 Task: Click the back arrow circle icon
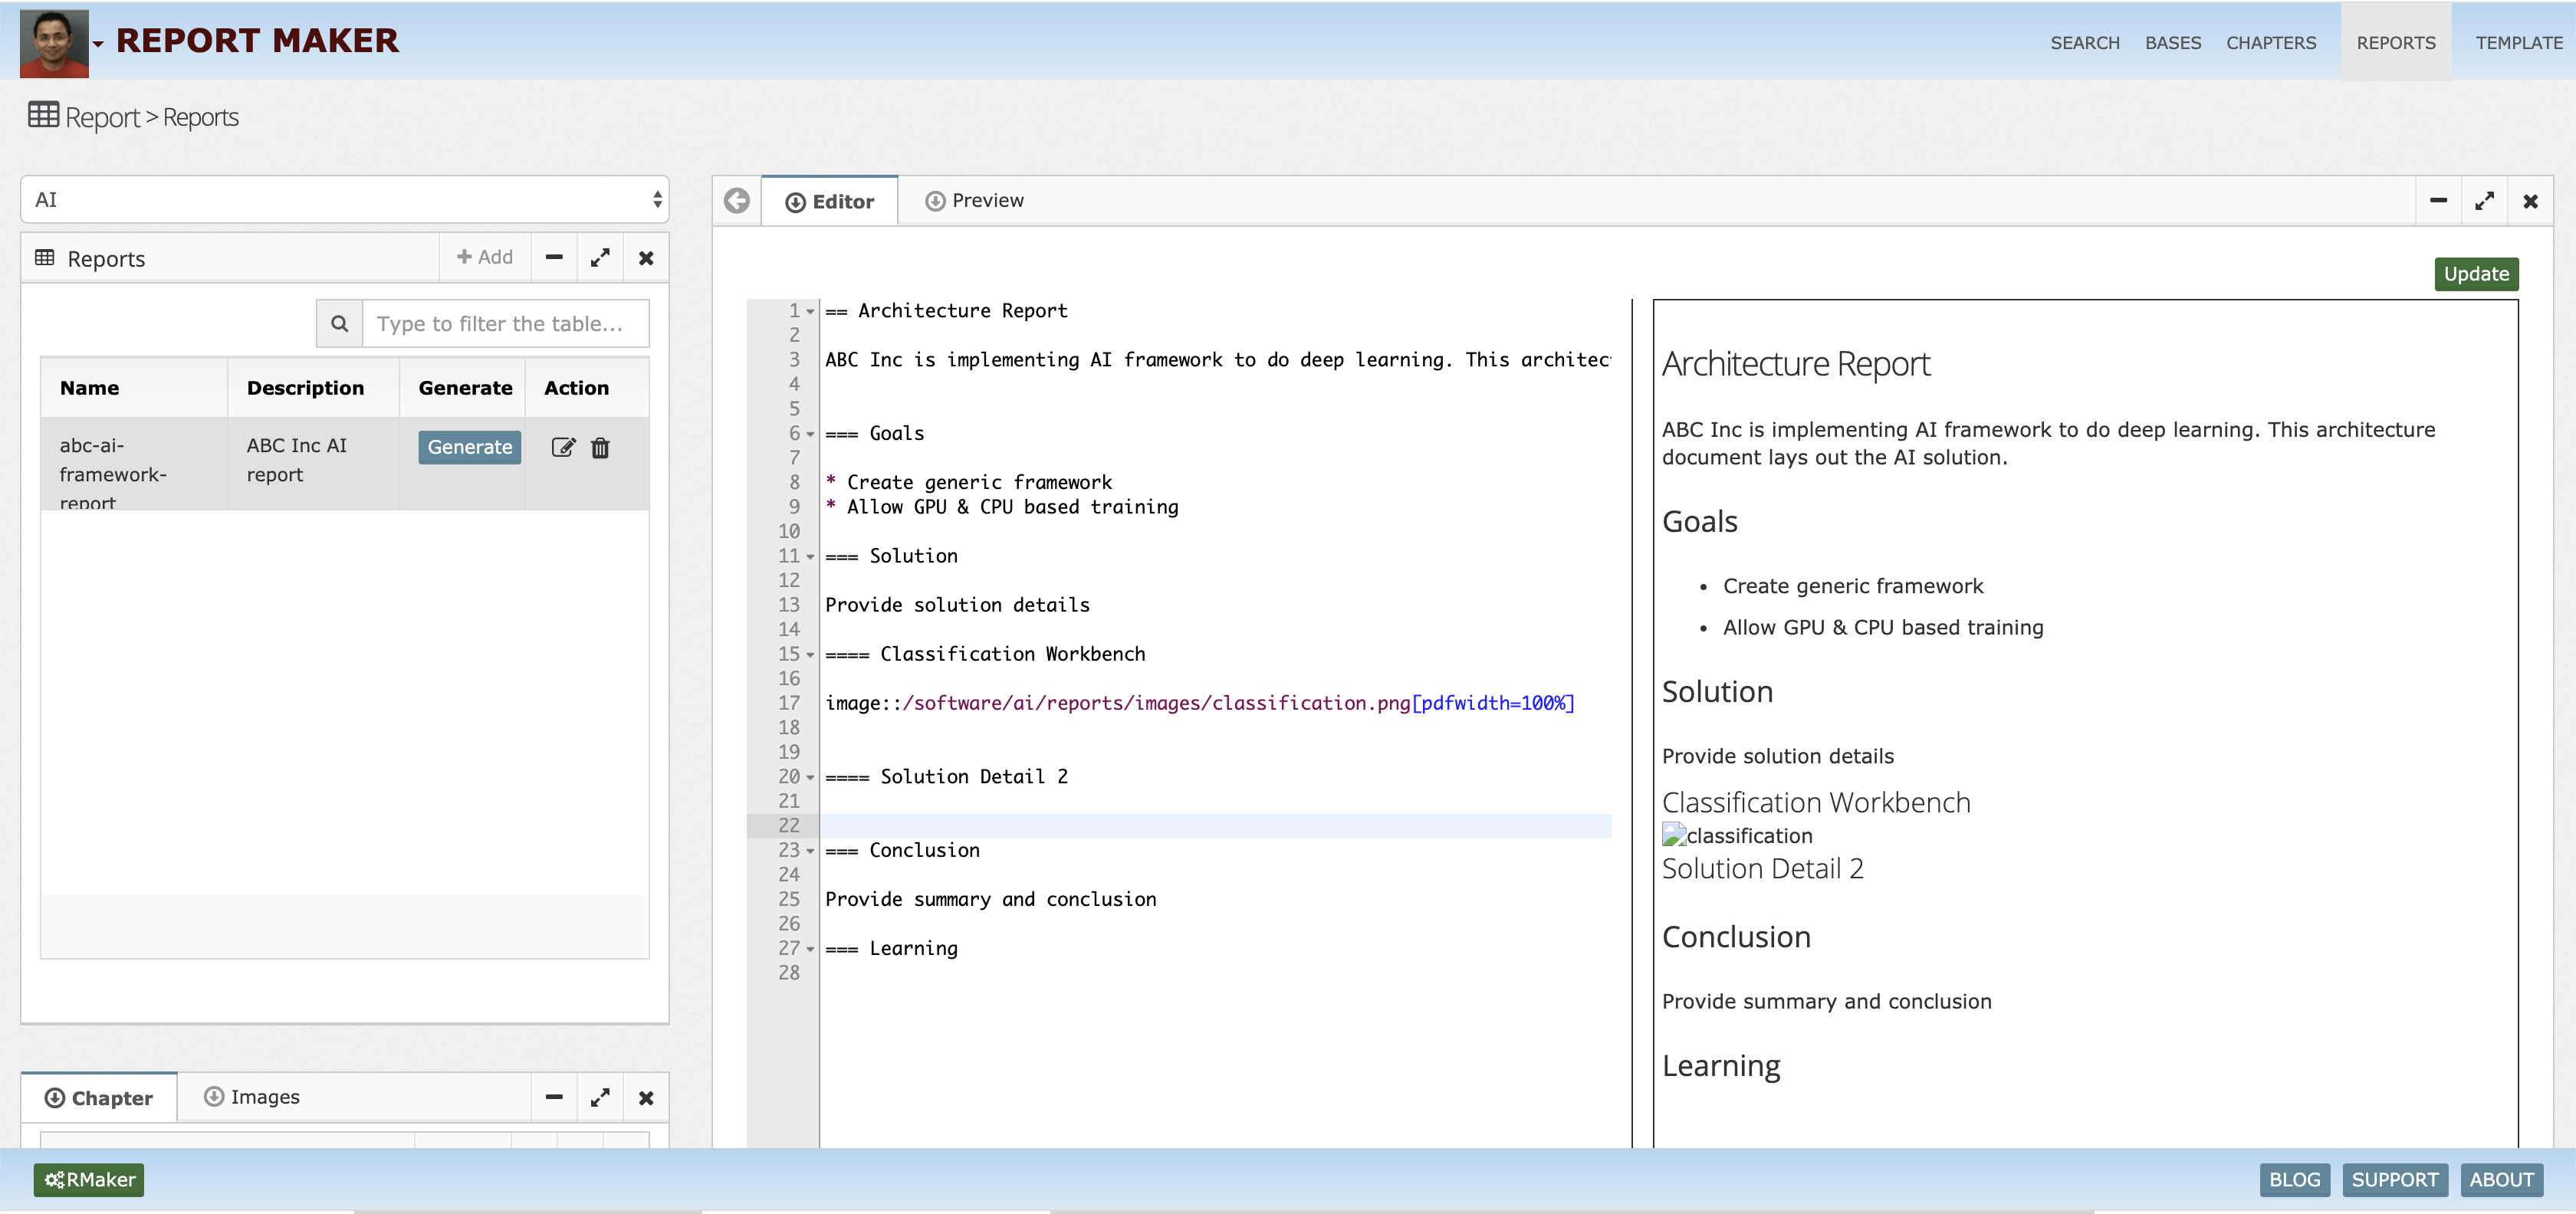coord(737,201)
